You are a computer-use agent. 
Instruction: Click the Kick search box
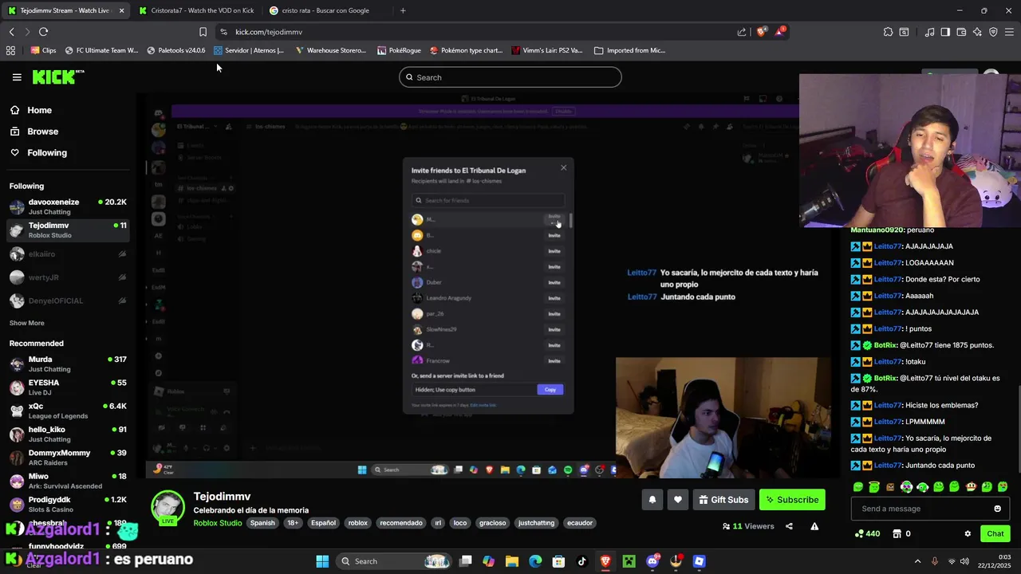point(510,77)
